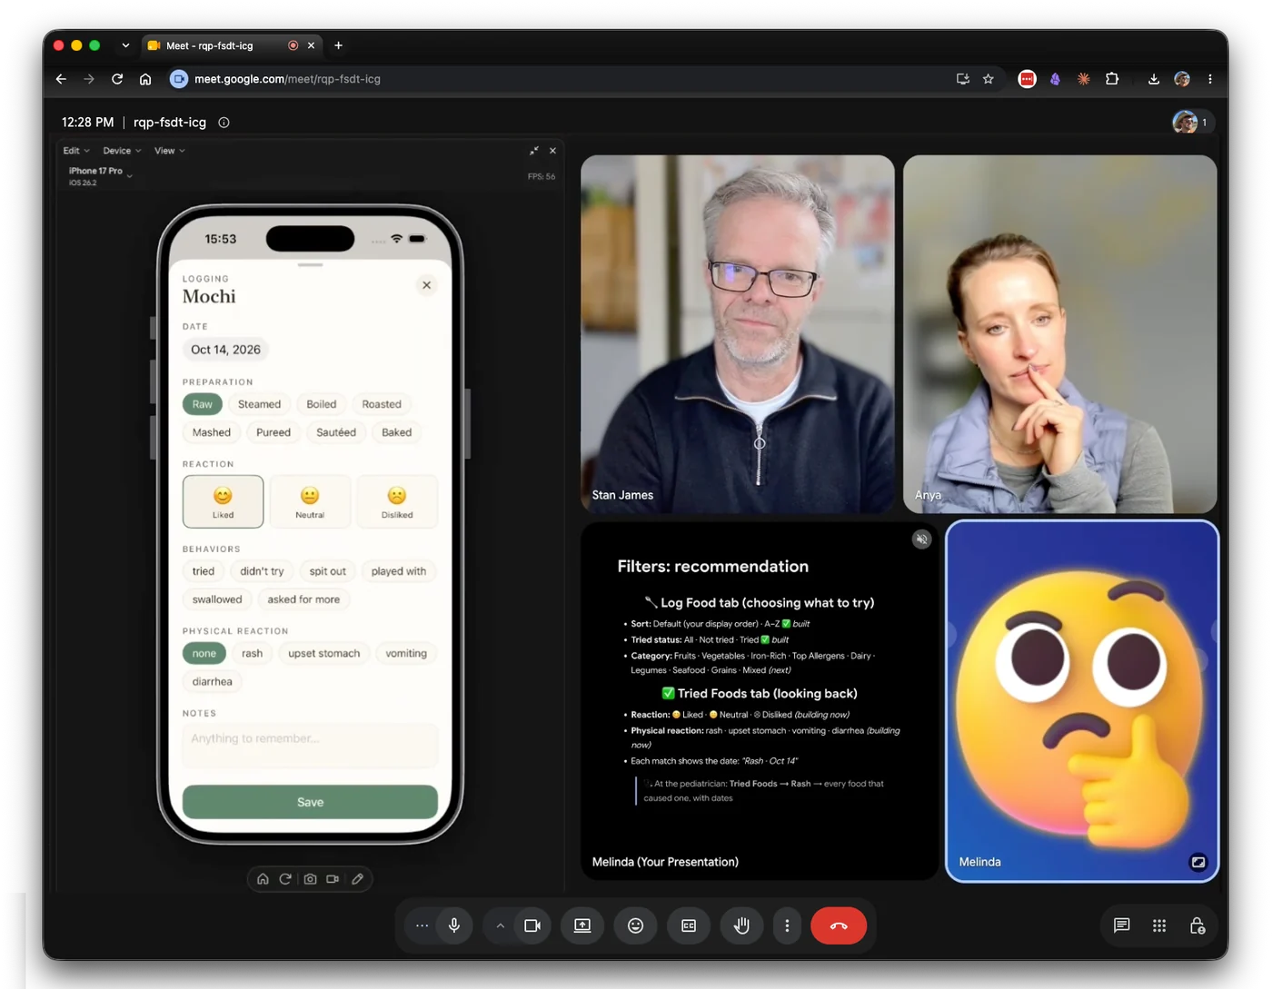
Task: Mute the microphone in Meet toolbar
Action: [x=454, y=925]
